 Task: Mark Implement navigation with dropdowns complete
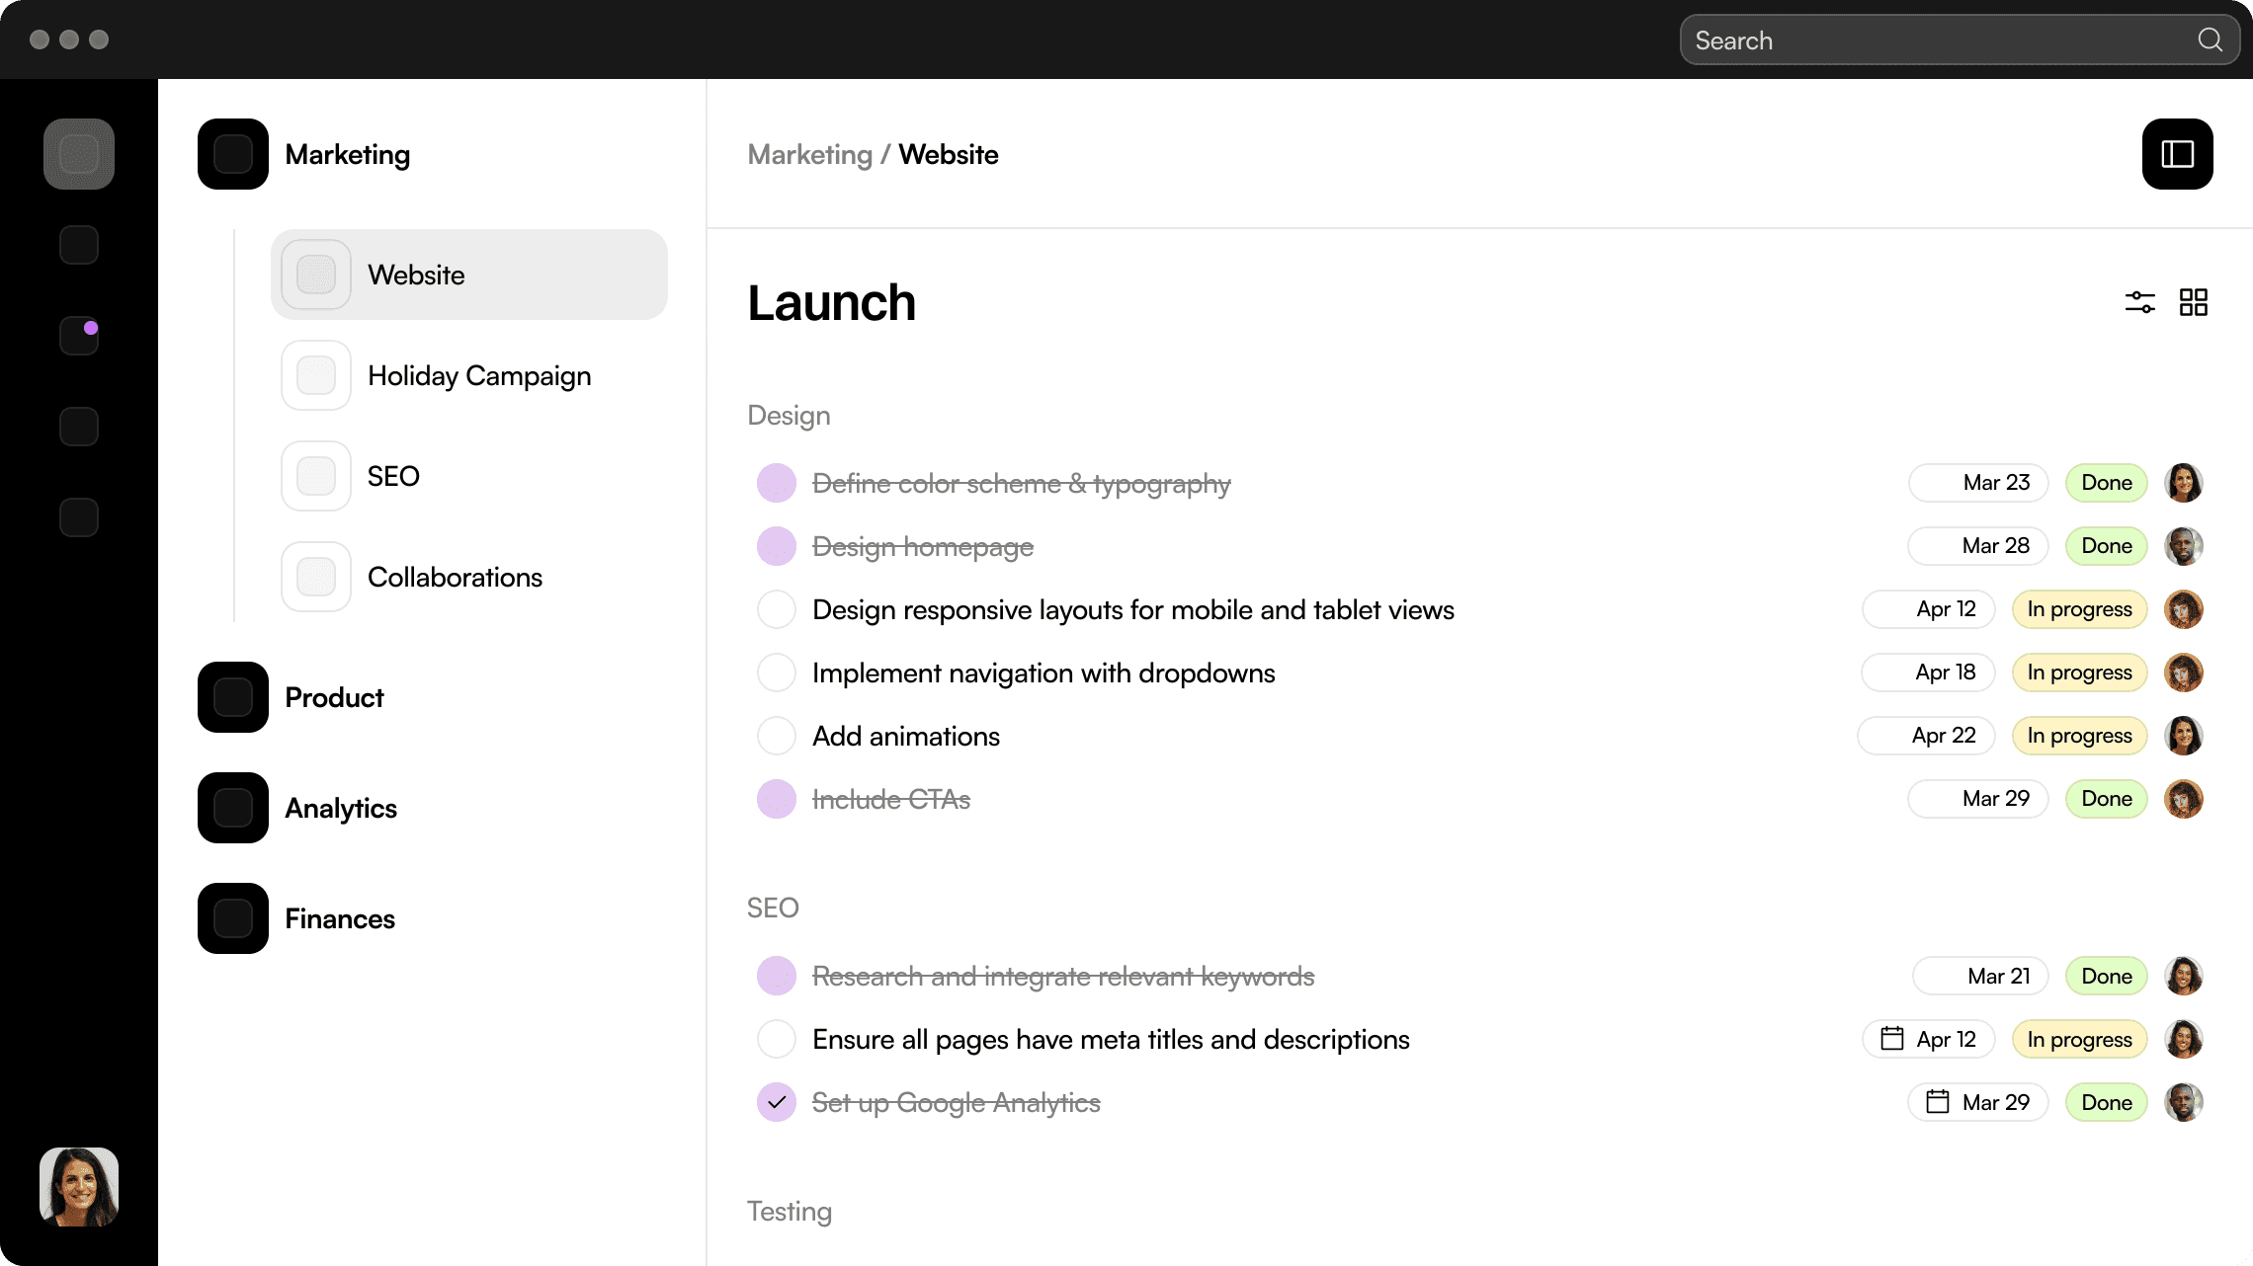776,673
